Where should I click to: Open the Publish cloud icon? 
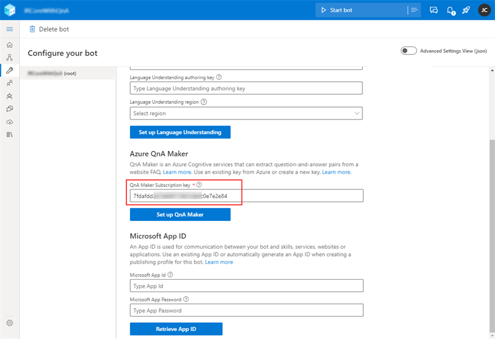9,122
